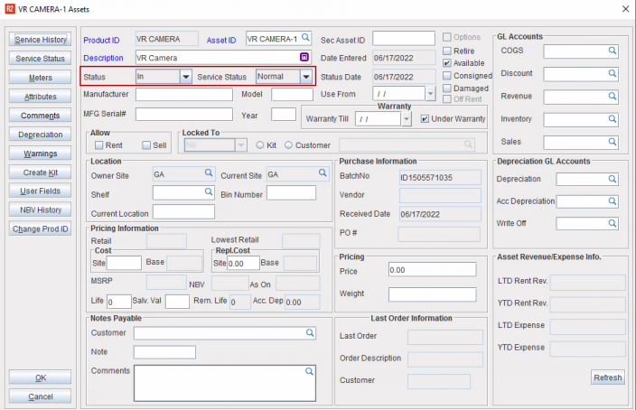This screenshot has width=636, height=410.
Task: Toggle the Under Warranty checkbox
Action: [425, 119]
